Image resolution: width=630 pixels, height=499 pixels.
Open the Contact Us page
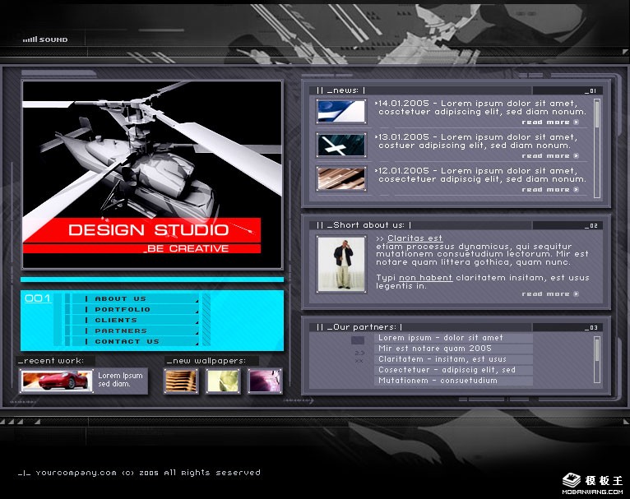tap(127, 341)
